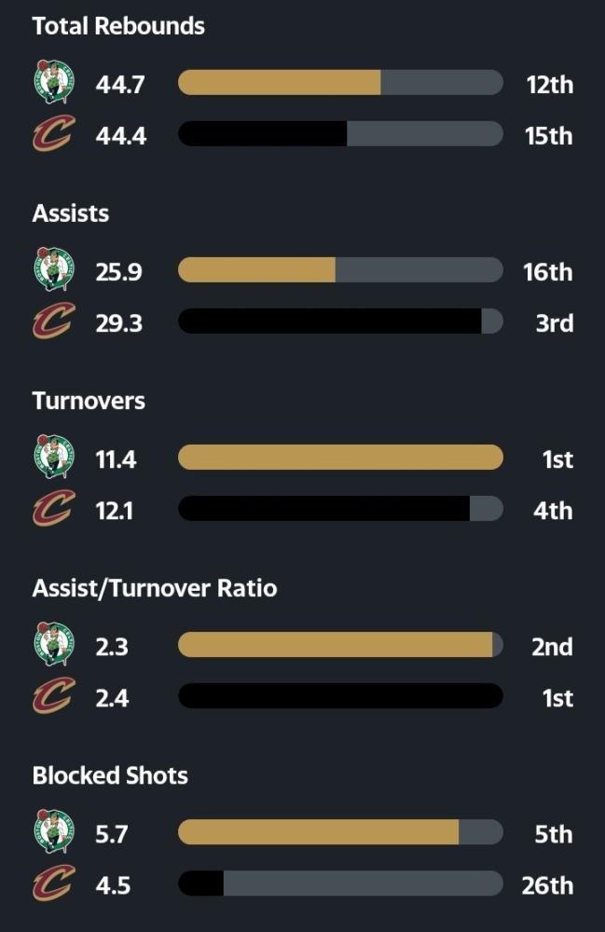605x932 pixels.
Task: Tap the Cavaliers logo beside 12.1 turnovers
Action: coord(54,508)
